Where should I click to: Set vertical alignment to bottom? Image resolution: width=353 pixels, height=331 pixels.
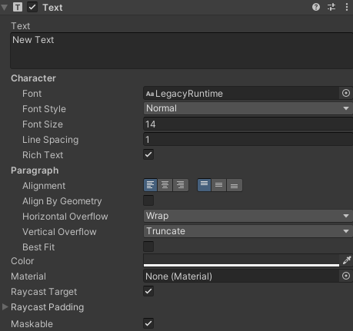tap(235, 185)
